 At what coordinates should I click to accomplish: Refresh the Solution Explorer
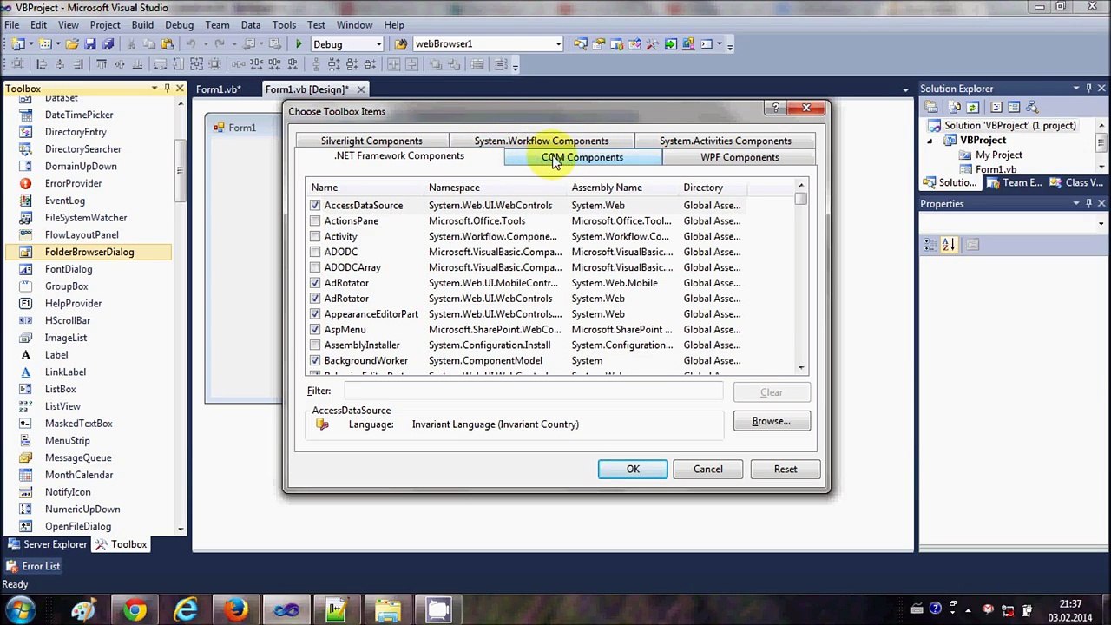point(972,108)
